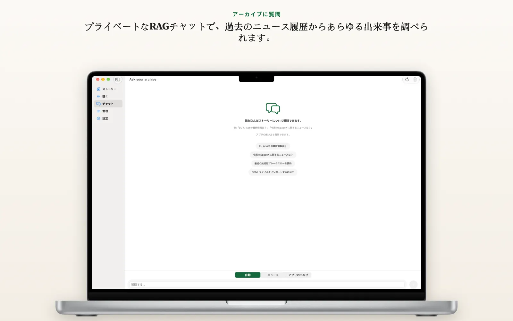Click suggestion 最近の技術的ブレークスルーを要約
This screenshot has width=513, height=321.
(x=273, y=163)
